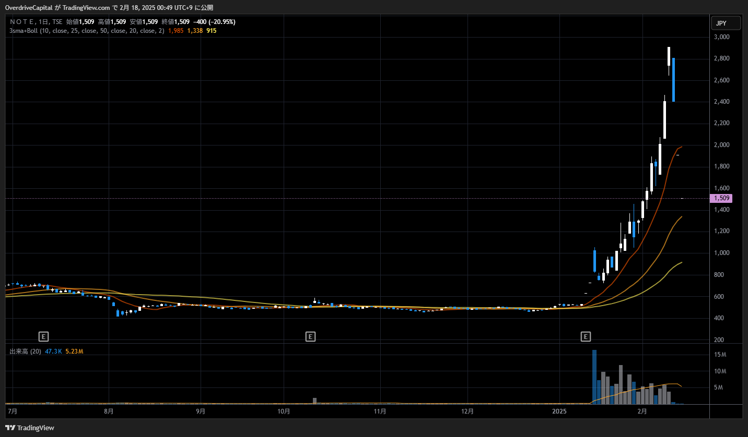
Task: Click the earnings E marker in October
Action: [x=310, y=336]
